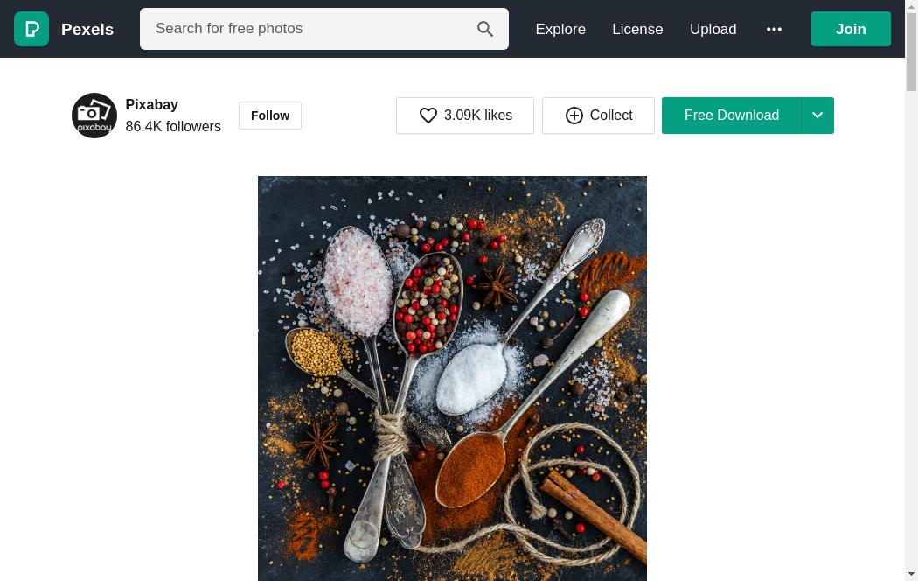Click the Pexels logo icon
918x581 pixels.
31,29
